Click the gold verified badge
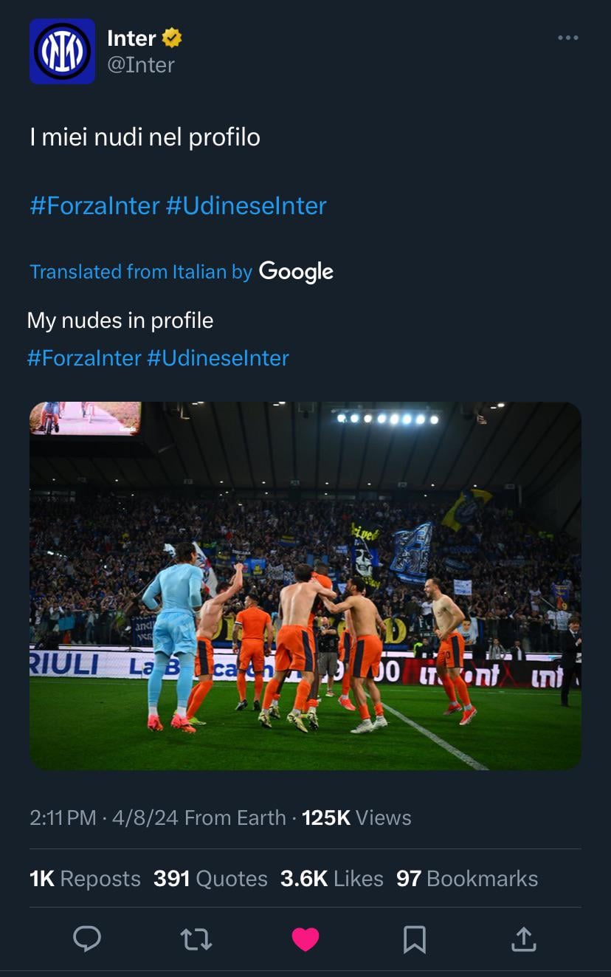The width and height of the screenshot is (611, 977). [x=172, y=38]
